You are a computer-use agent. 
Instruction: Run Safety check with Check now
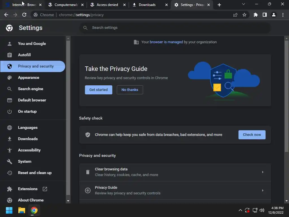(x=252, y=135)
